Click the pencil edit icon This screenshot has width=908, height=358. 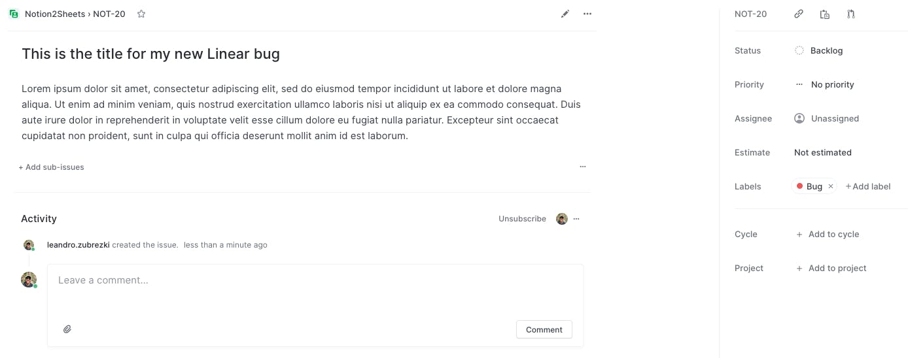565,14
